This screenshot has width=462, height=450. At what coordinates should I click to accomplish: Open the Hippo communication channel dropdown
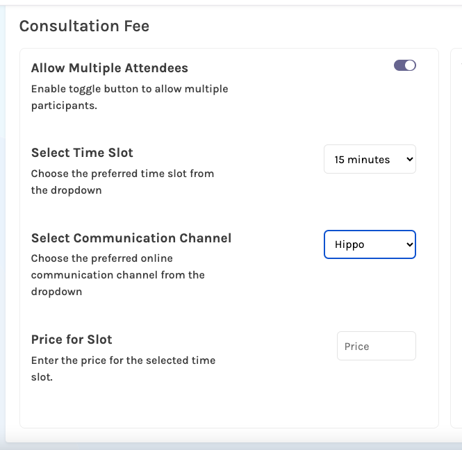[x=370, y=244]
